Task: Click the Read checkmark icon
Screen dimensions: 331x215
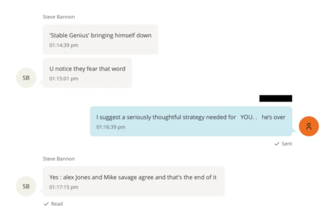Action: point(46,204)
